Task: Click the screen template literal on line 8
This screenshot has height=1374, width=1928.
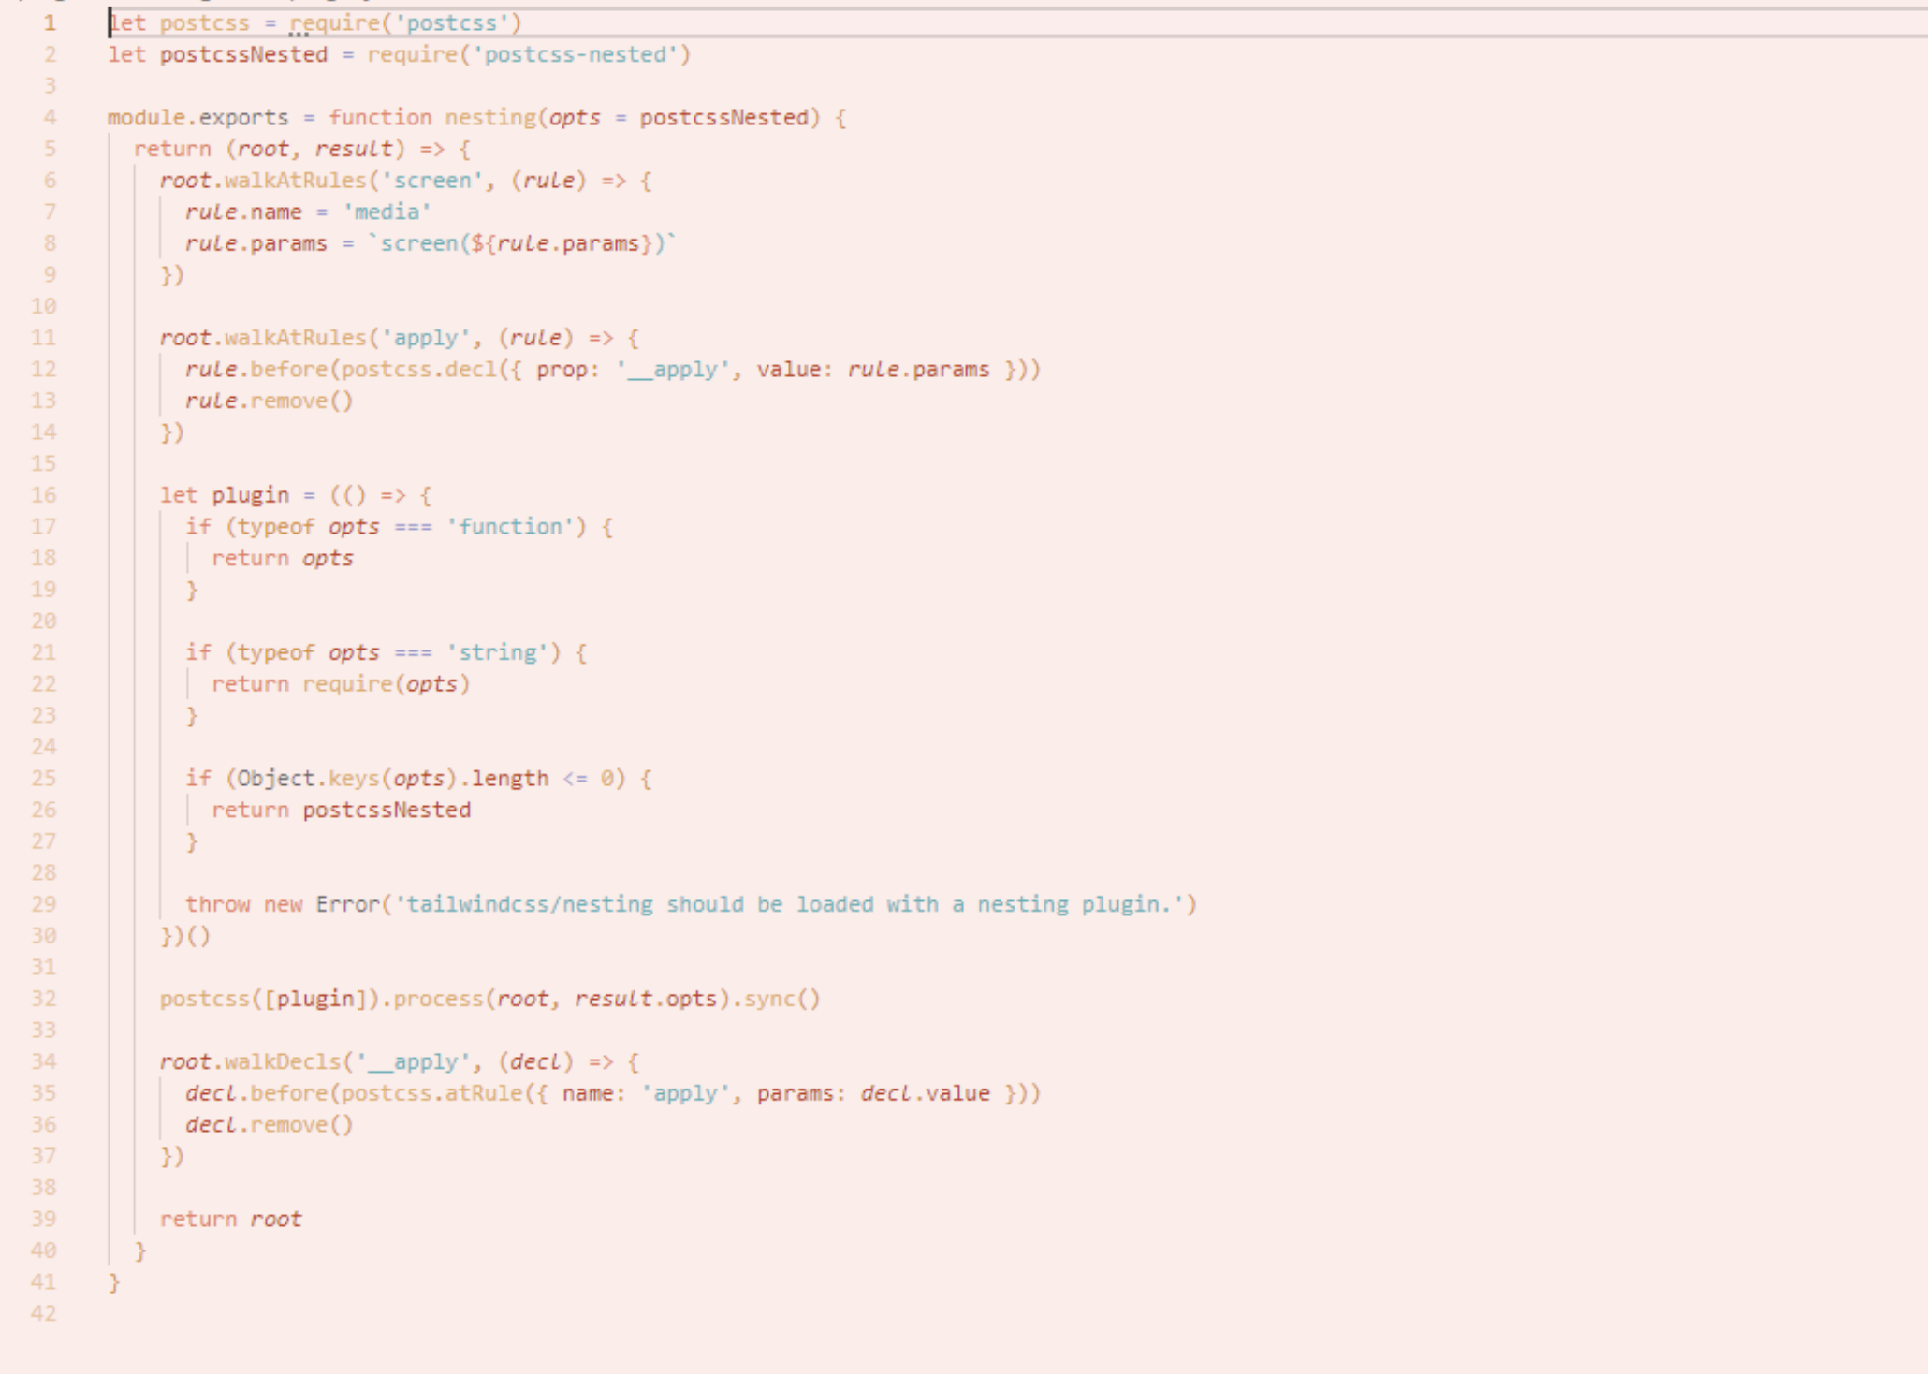Action: pyautogui.click(x=524, y=243)
